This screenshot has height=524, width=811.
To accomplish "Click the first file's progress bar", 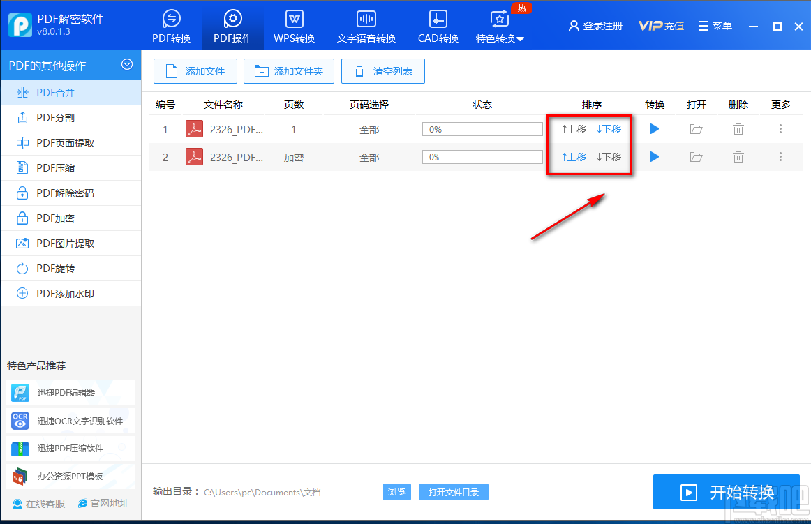I will pyautogui.click(x=482, y=128).
